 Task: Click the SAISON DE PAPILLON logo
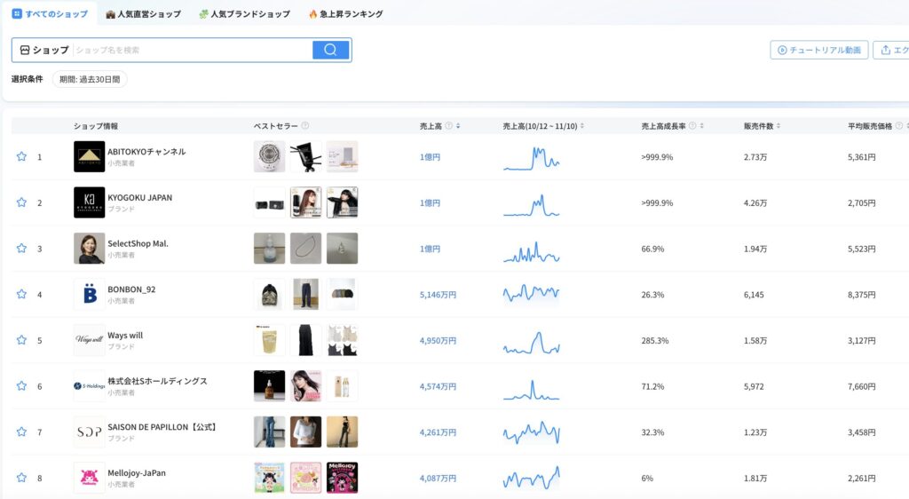click(89, 432)
